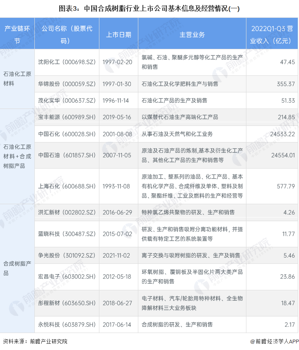Click listing date 2001-08-08

pyautogui.click(x=117, y=134)
